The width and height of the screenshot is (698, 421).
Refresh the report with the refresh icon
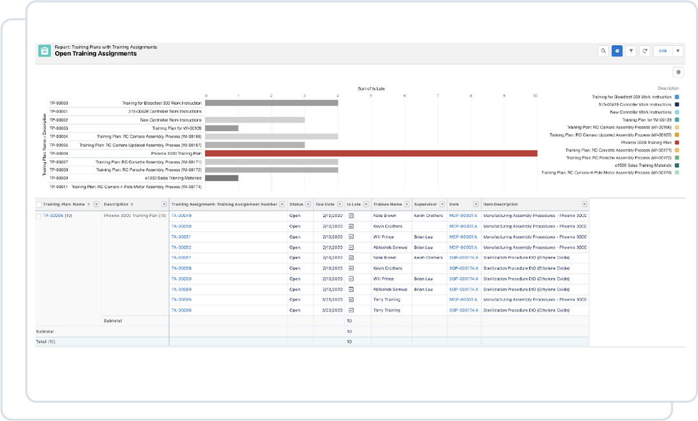(645, 50)
